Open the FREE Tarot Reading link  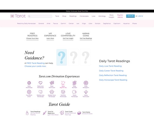click(x=35, y=63)
